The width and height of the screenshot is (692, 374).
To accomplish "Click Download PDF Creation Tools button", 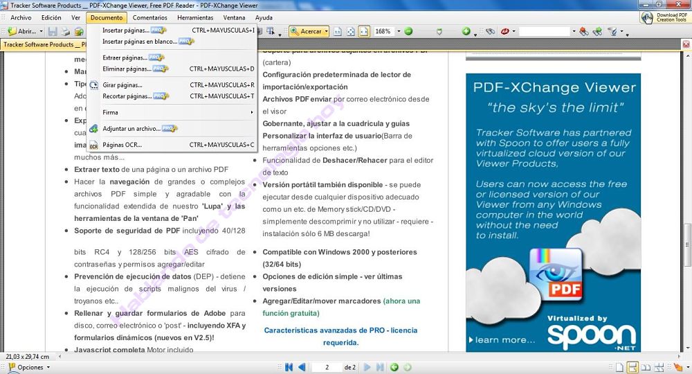I will click(664, 17).
